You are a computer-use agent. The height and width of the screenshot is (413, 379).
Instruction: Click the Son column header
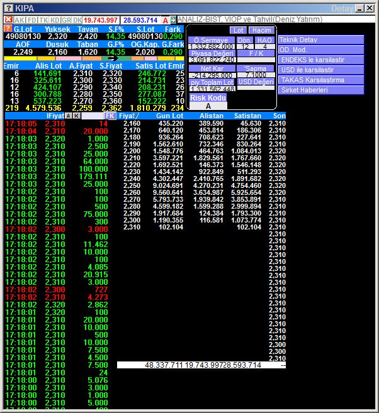[x=279, y=116]
